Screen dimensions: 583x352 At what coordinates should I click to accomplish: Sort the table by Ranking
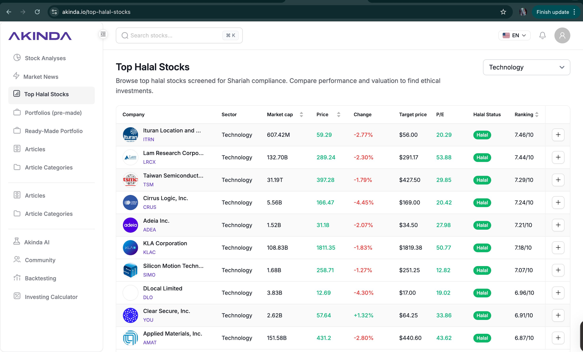[x=537, y=115]
